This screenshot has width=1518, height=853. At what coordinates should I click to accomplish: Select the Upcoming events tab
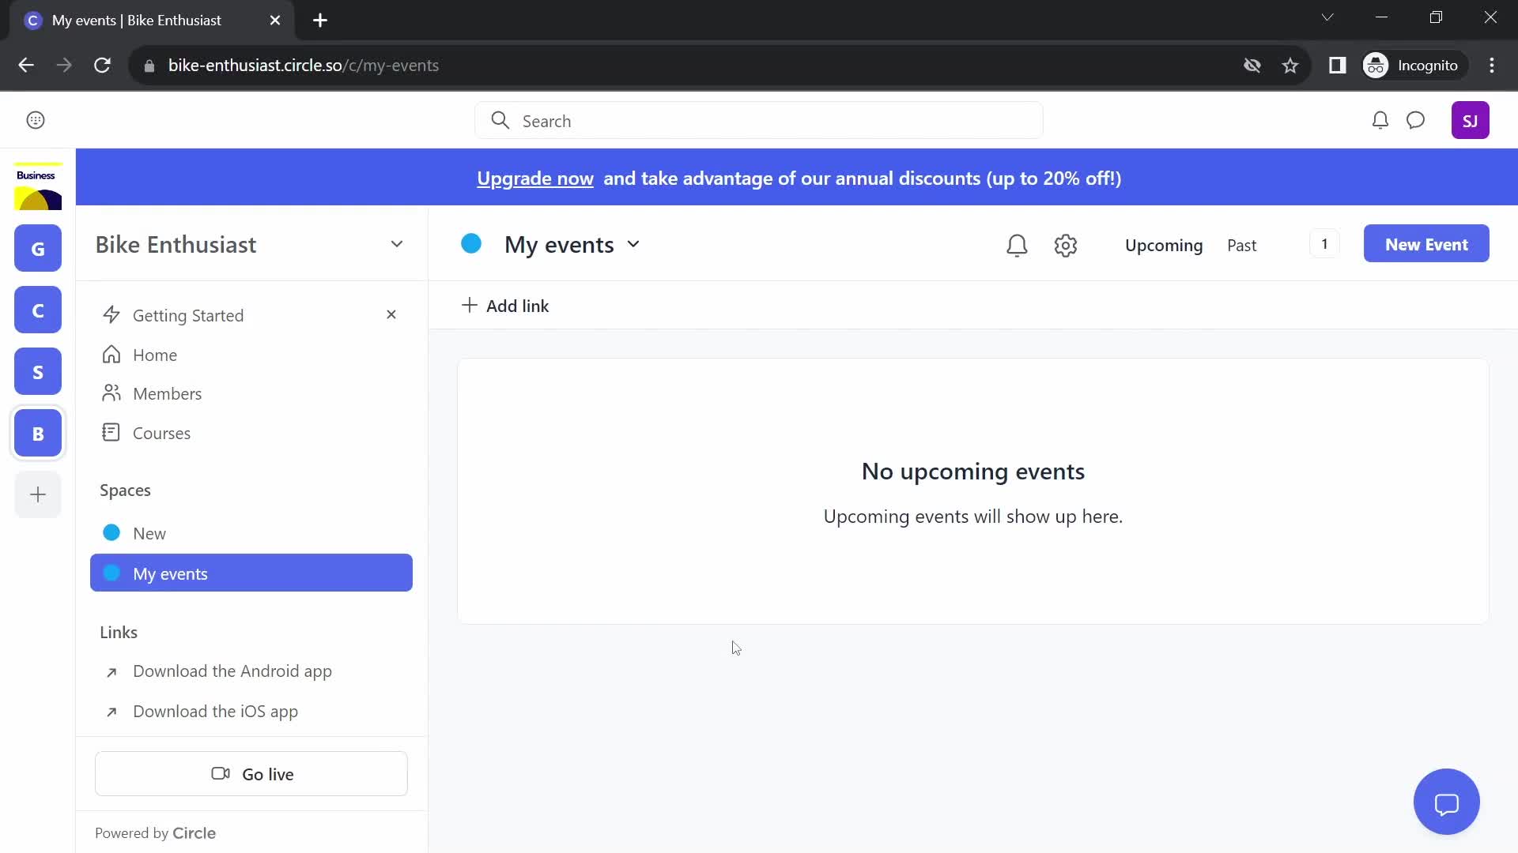coord(1164,245)
